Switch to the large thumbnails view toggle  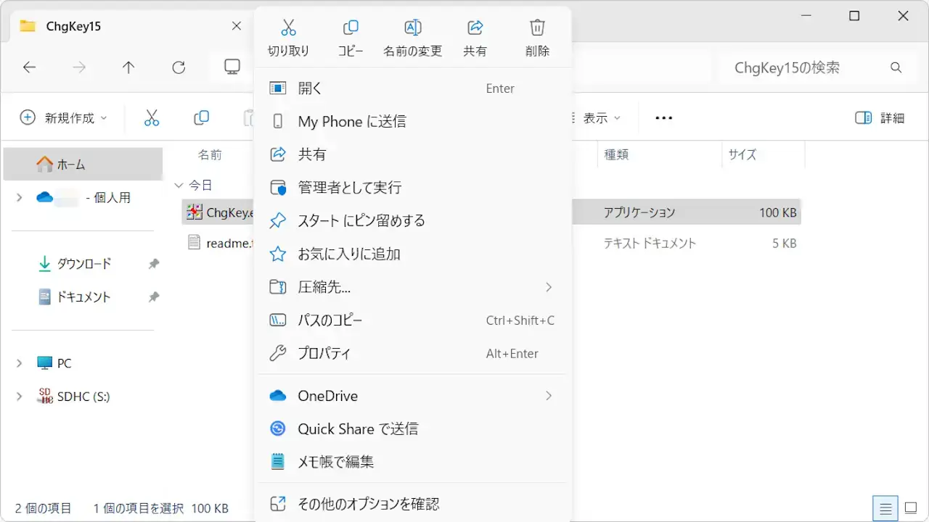click(x=910, y=507)
